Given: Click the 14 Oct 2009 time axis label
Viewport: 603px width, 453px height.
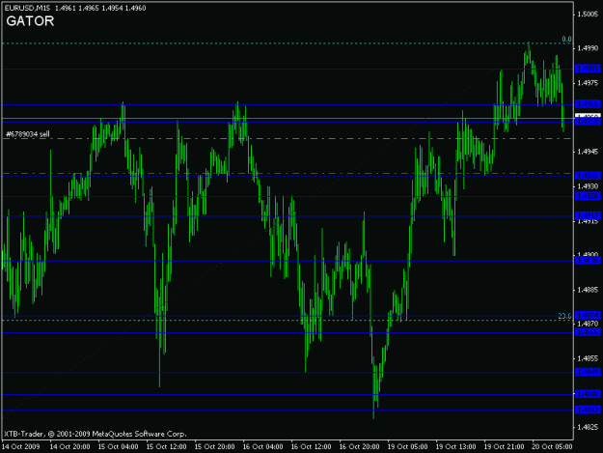Looking at the screenshot, I should coord(21,447).
